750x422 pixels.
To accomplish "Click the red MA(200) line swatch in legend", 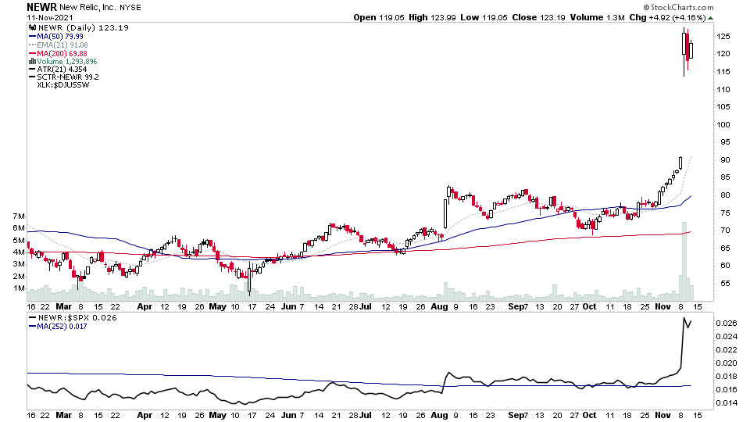I will (x=33, y=54).
